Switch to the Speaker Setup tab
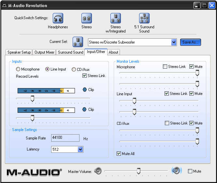Screen dimensions: 217x183 click(x=19, y=52)
